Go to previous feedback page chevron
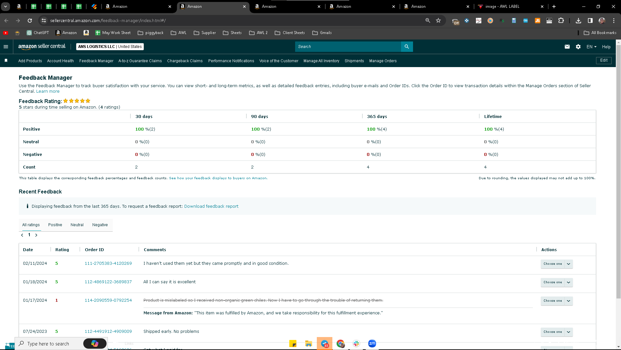This screenshot has width=621, height=350. click(22, 235)
